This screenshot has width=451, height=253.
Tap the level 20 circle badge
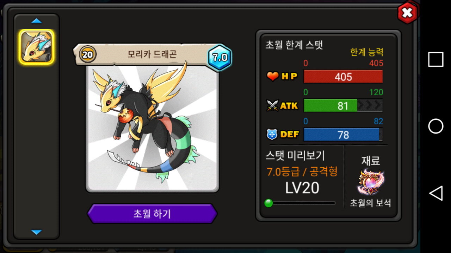(x=88, y=54)
